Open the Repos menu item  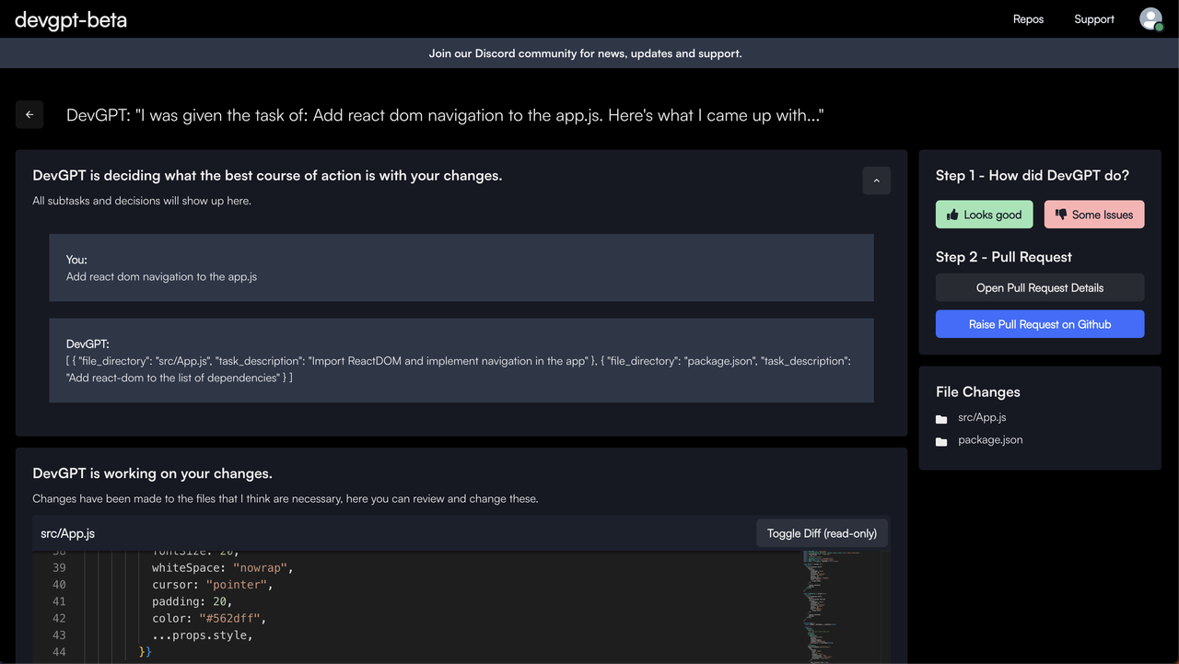pos(1028,19)
